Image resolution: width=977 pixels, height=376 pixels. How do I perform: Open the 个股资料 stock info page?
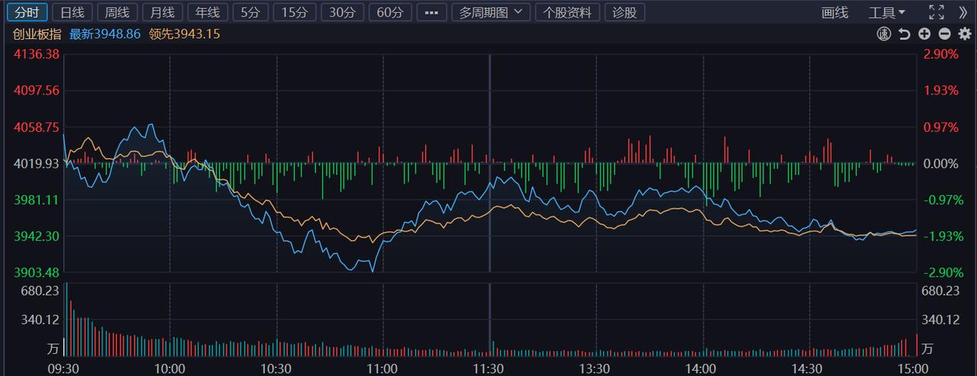pos(569,12)
